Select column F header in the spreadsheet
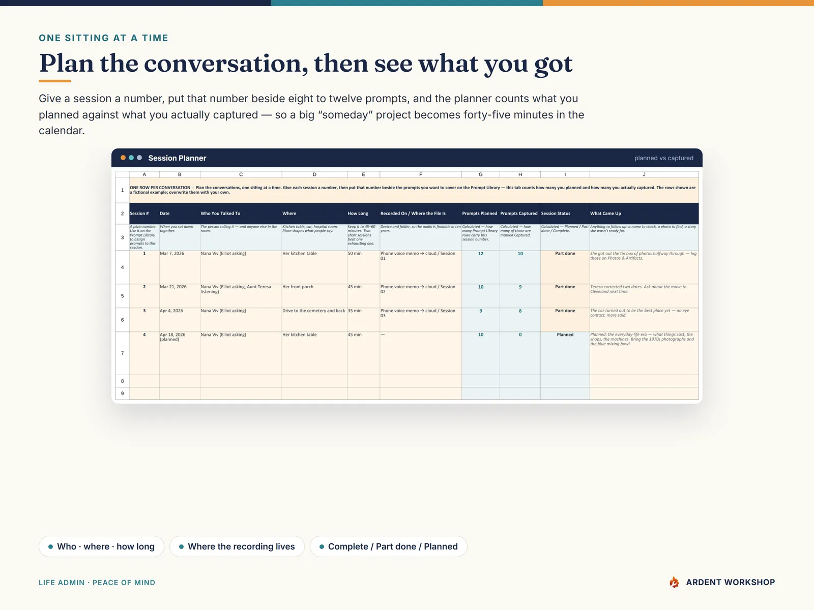 [x=421, y=174]
